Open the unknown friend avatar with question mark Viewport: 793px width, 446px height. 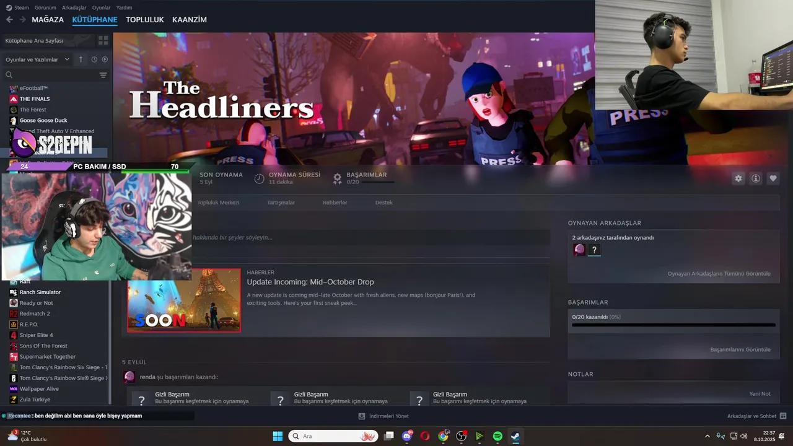pyautogui.click(x=594, y=250)
